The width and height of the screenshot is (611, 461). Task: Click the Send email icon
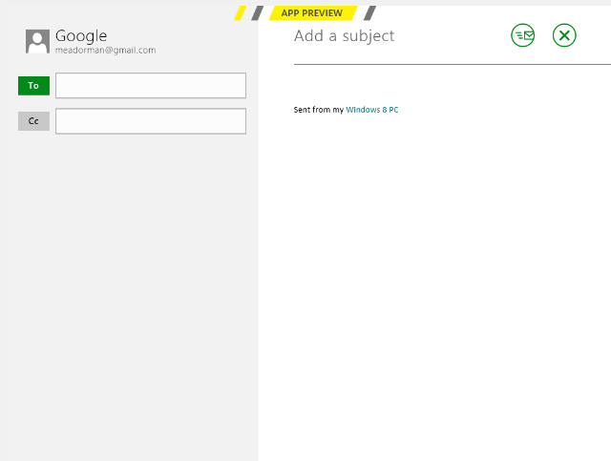pos(522,36)
